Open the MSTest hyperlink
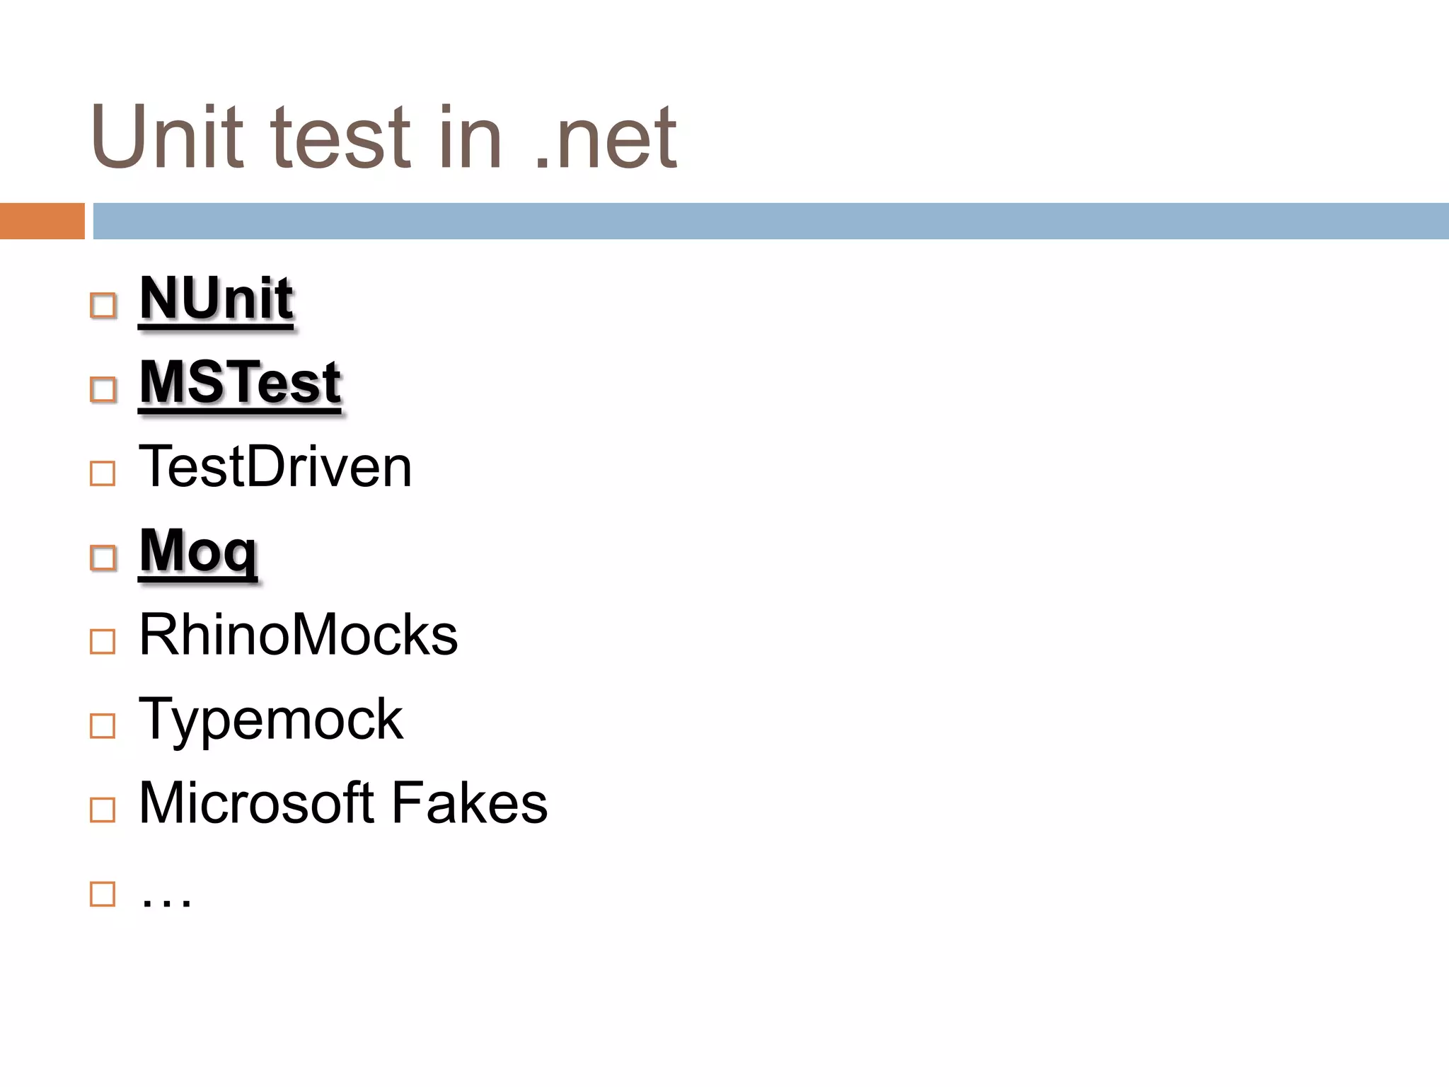The height and width of the screenshot is (1087, 1449). (x=240, y=383)
